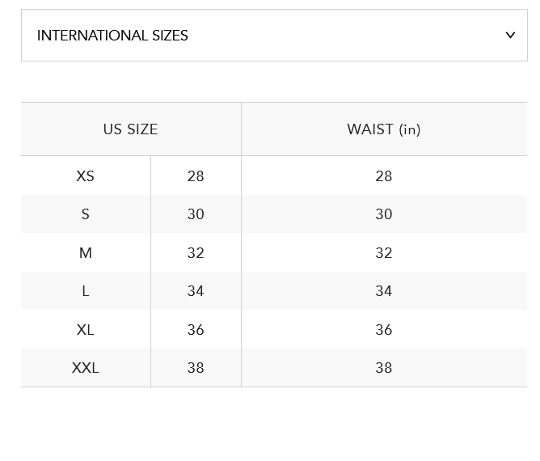This screenshot has height=461, width=540.
Task: Click US size 38 cell
Action: (196, 368)
